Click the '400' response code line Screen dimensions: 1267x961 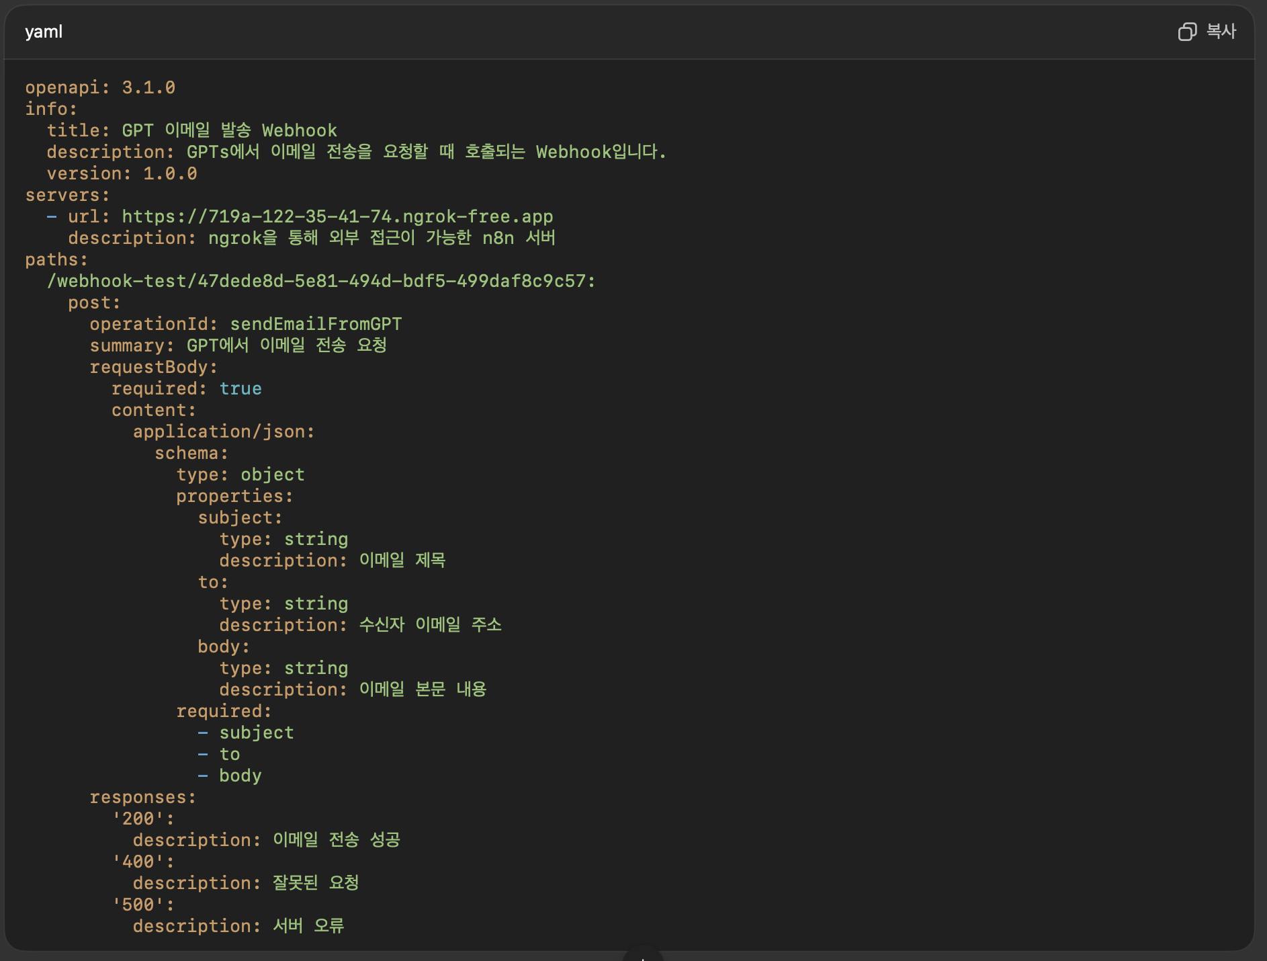coord(143,862)
